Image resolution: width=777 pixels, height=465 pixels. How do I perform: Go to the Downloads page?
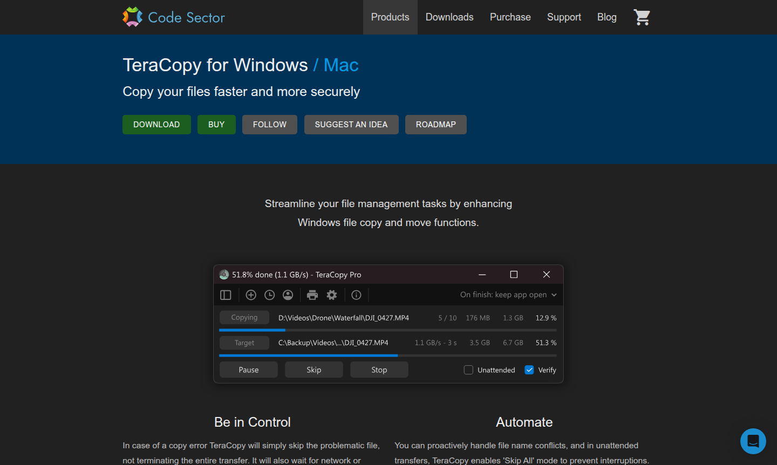(449, 17)
